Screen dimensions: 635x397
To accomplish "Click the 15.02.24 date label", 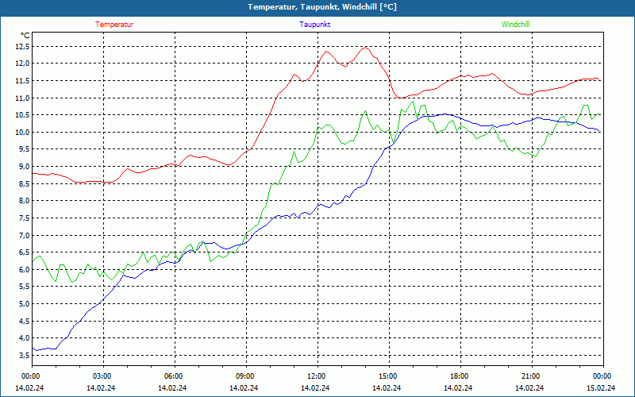I will coord(601,387).
